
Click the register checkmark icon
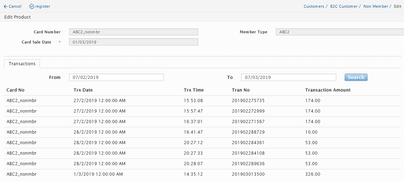coord(32,6)
